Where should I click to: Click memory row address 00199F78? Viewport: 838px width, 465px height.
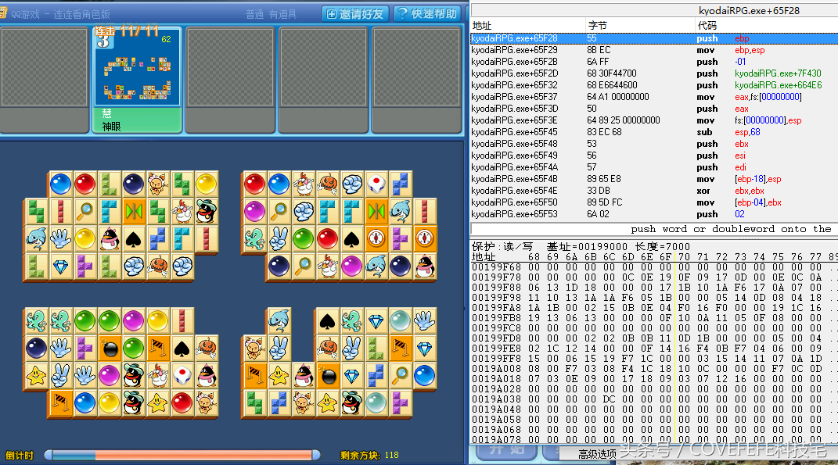click(497, 277)
